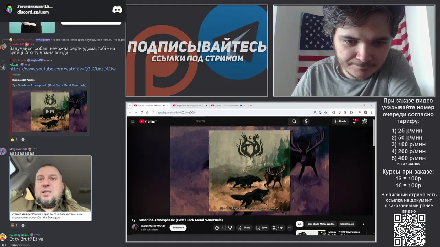The width and height of the screenshot is (440, 247).
Task: Subscribe to Black Metal Worlds channel
Action: 178,227
